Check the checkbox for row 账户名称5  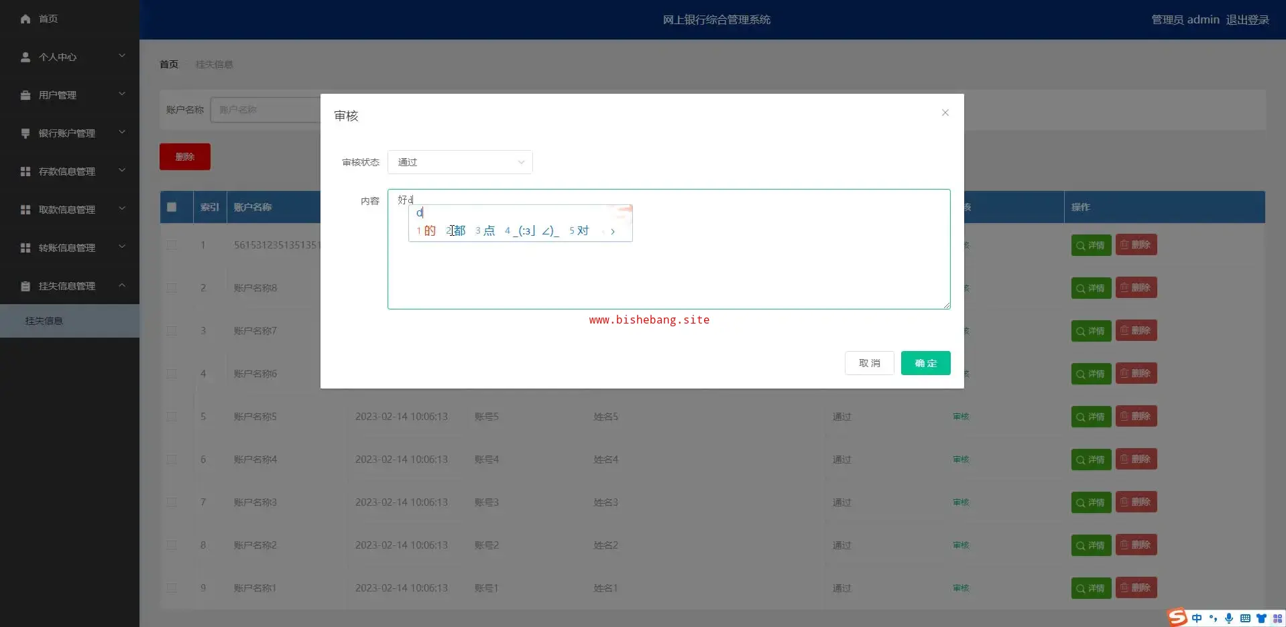coord(172,417)
